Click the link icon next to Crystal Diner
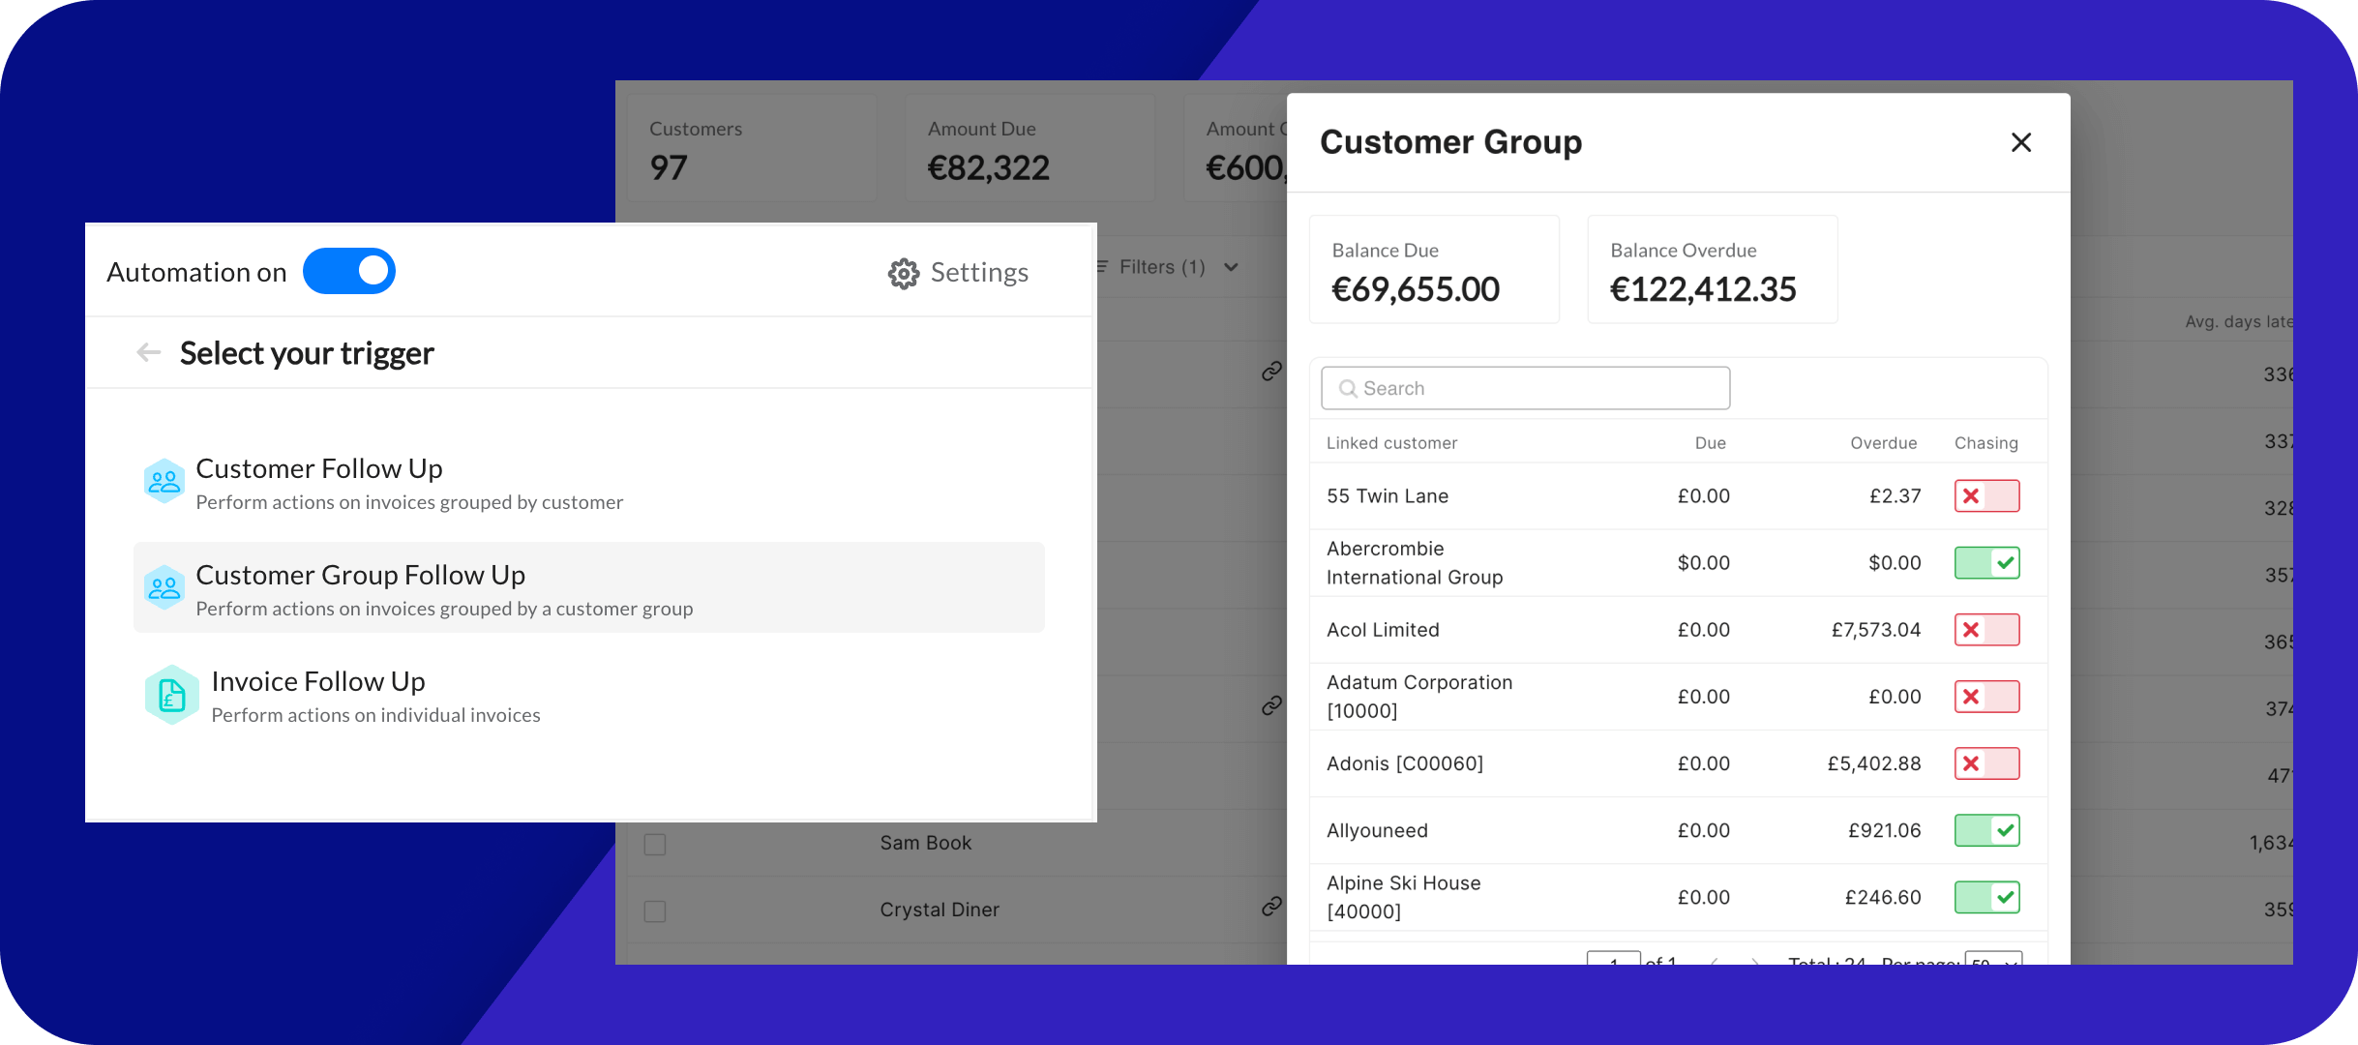 (1271, 907)
